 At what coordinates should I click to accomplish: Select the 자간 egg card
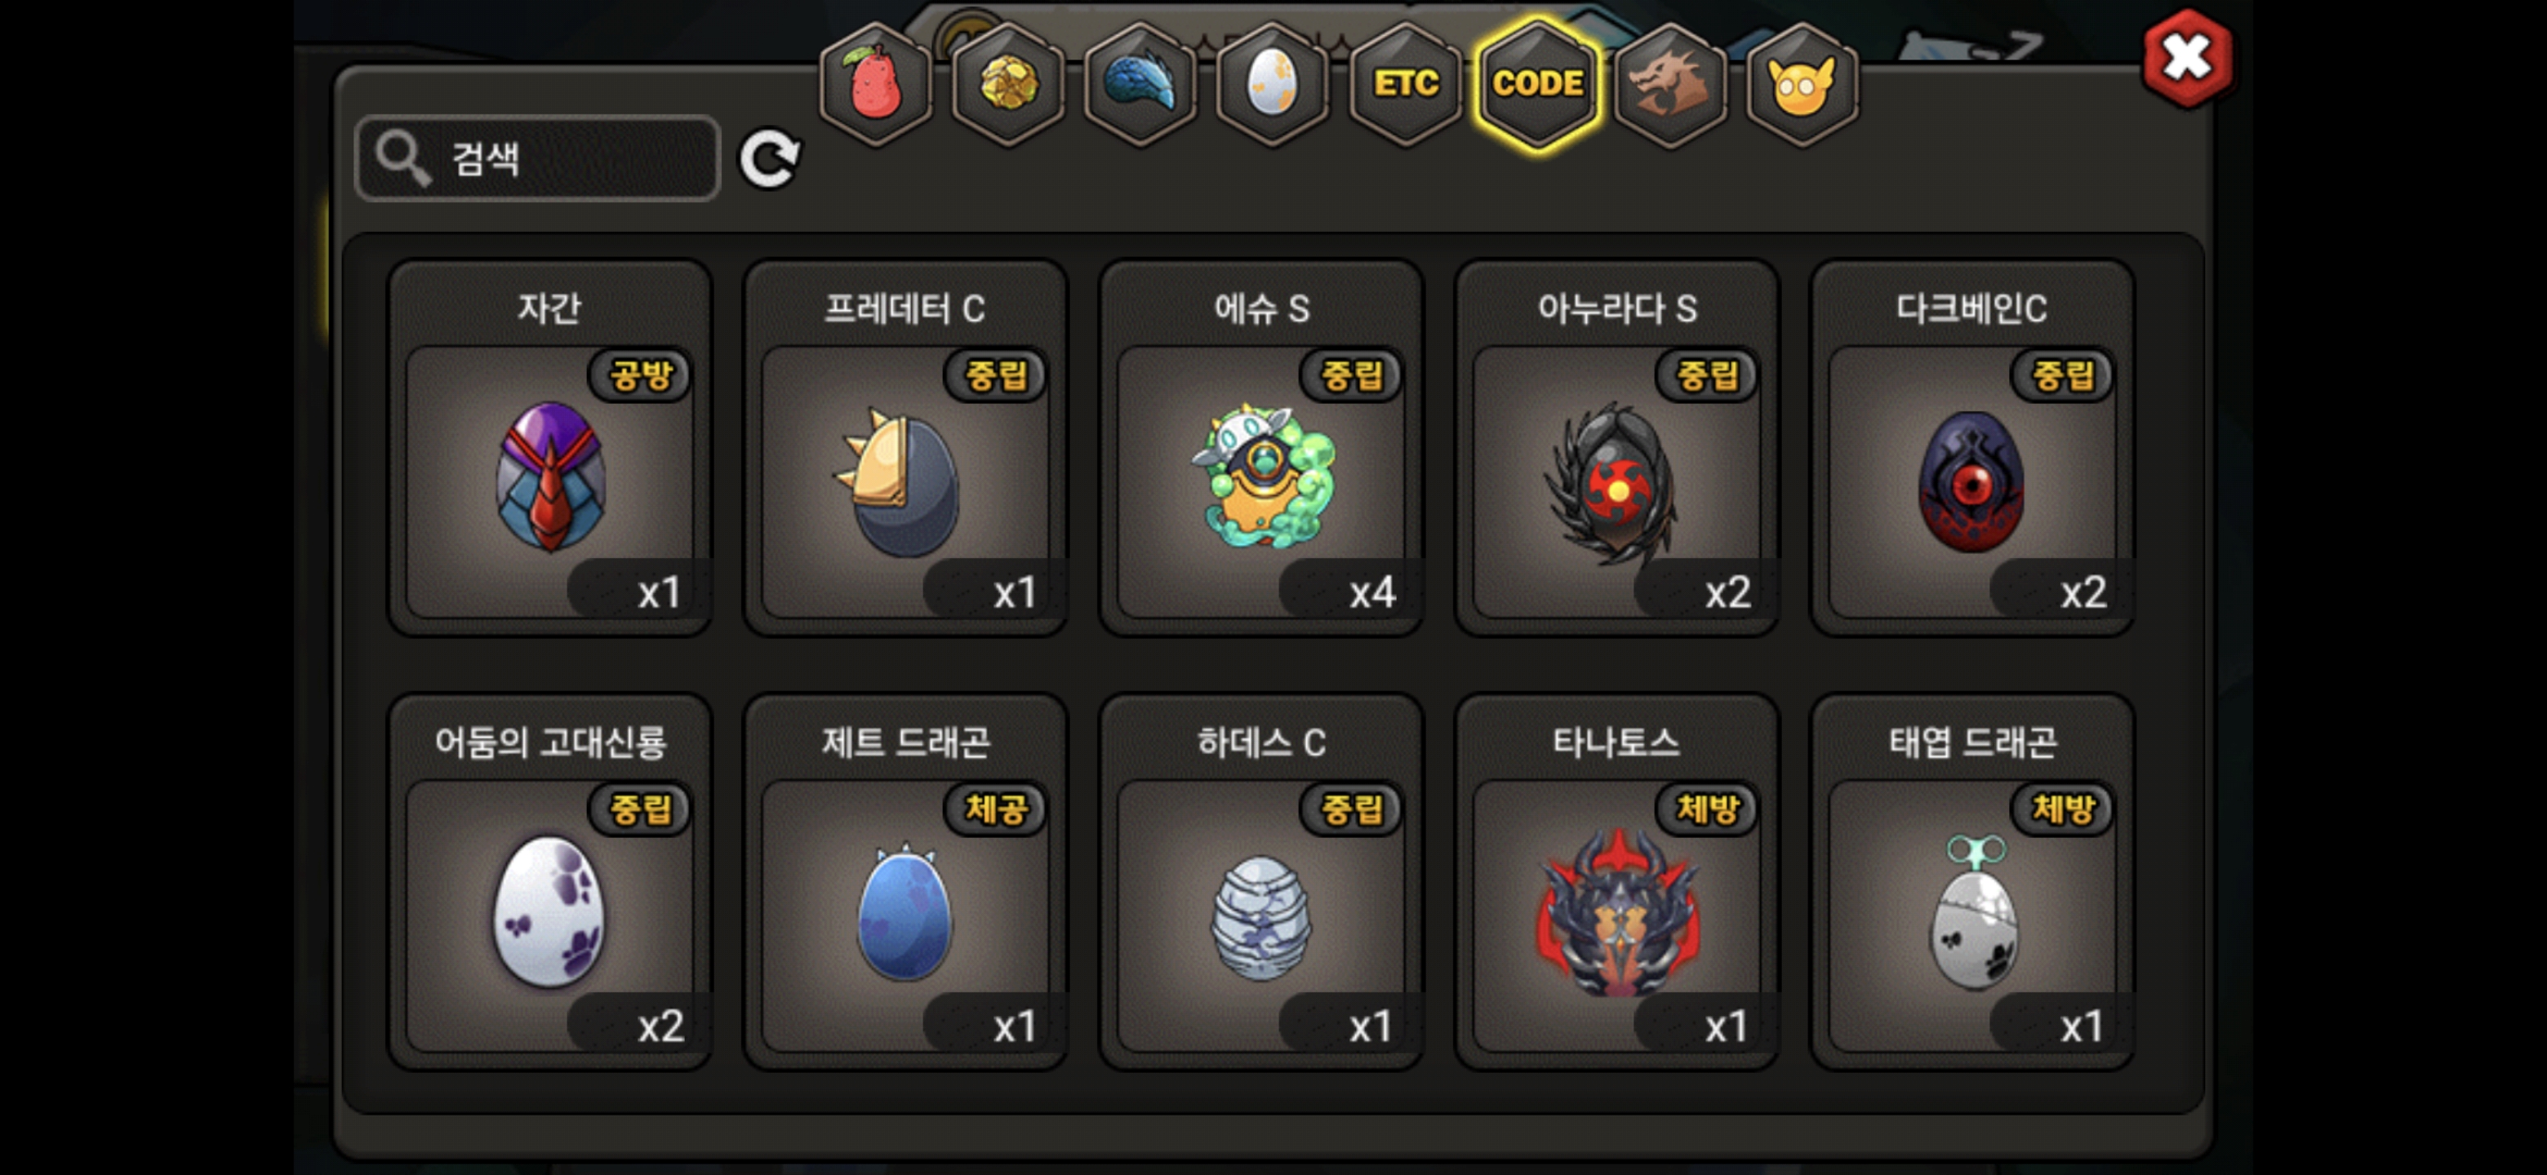click(x=549, y=448)
